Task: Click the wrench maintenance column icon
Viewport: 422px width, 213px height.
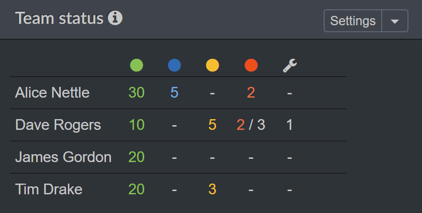Action: 290,65
